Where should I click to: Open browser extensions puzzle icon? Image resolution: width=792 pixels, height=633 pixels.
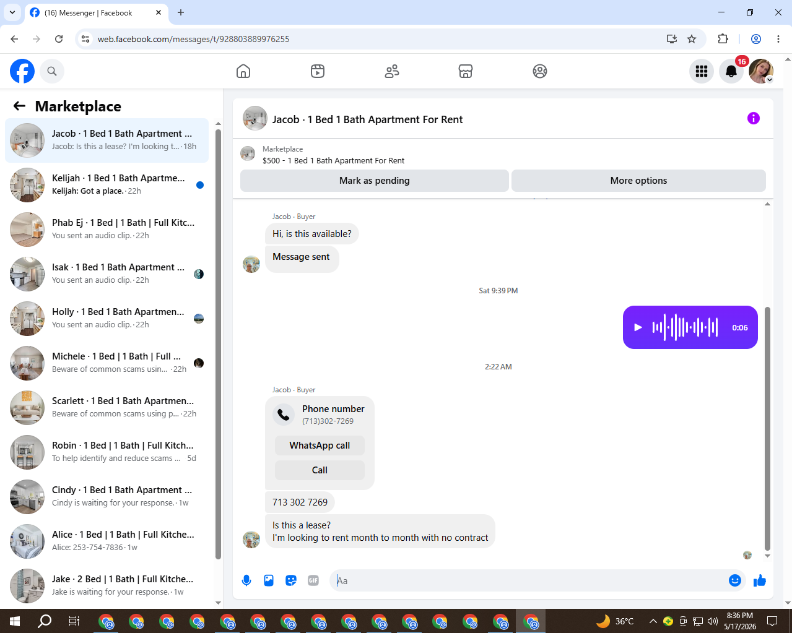[723, 39]
